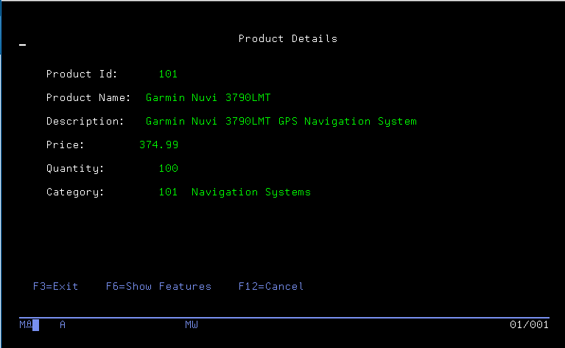Image resolution: width=565 pixels, height=348 pixels.
Task: Click the quantity value 100
Action: [x=168, y=168]
